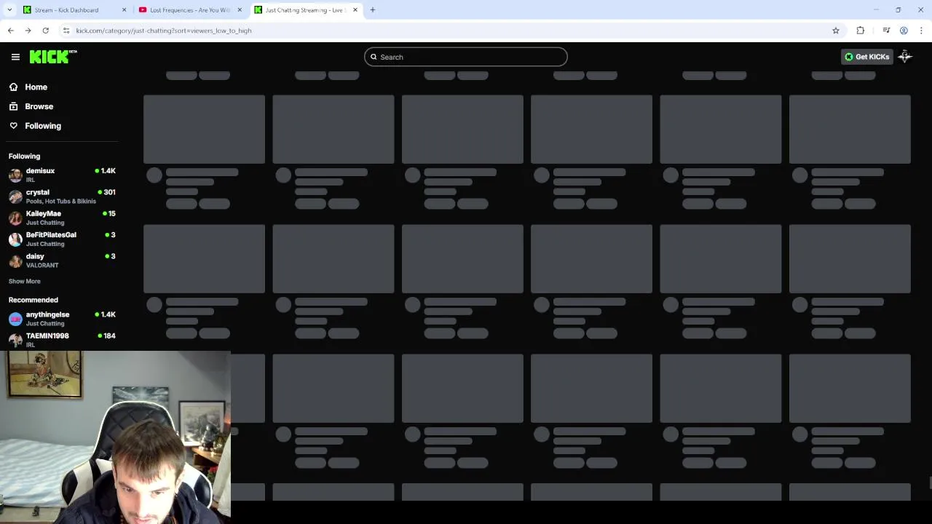
Task: Click the Get KICKs button
Action: [866, 57]
